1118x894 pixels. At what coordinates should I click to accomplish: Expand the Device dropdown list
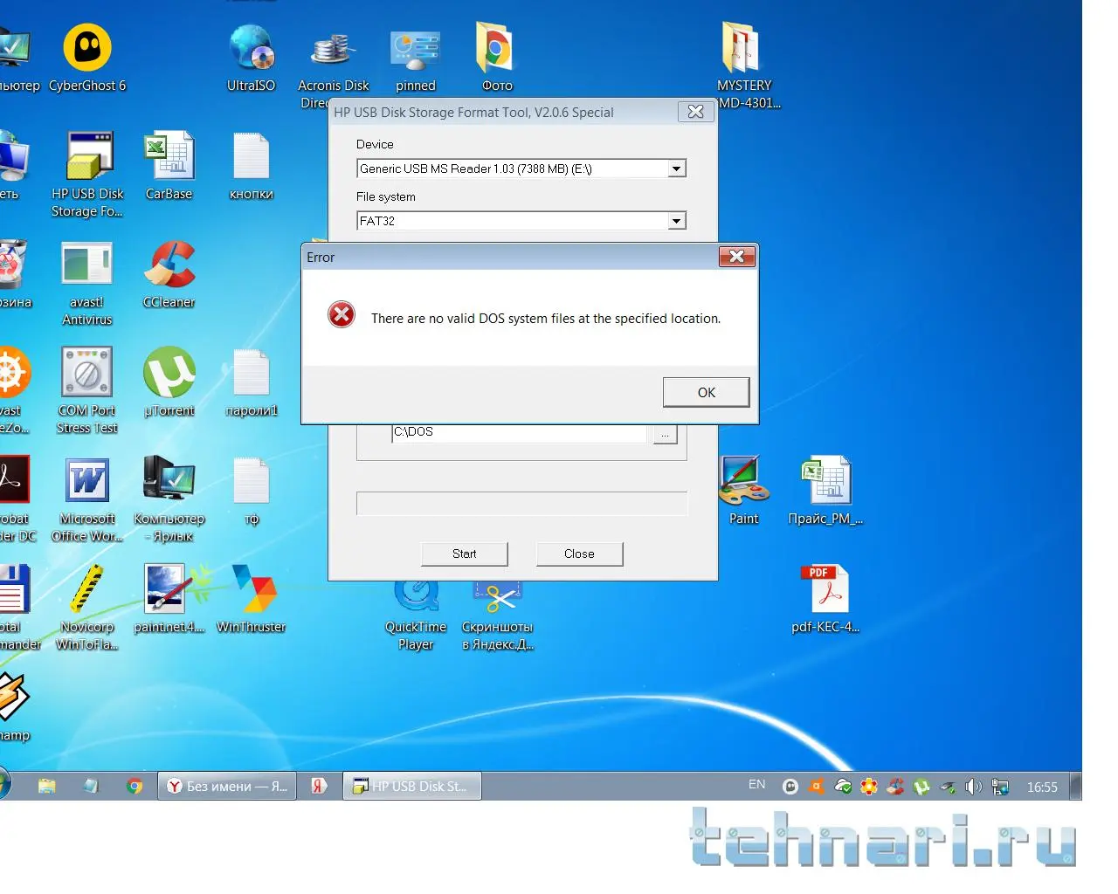point(677,168)
